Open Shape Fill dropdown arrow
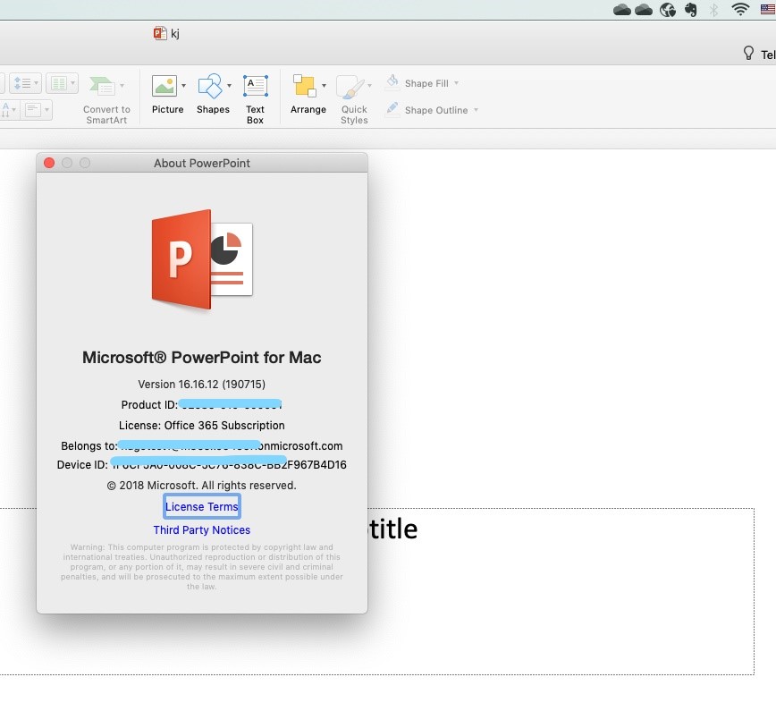 click(456, 83)
